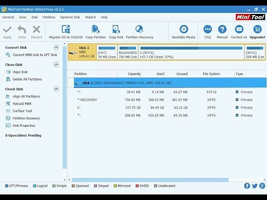Screen dimensions: 267x200
Task: Select the C: NTFS 147.7 GB block
Action: click(x=191, y=52)
